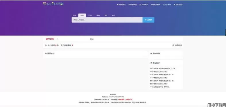
Task: Switch to the 百度 search tab
Action: [x=90, y=15]
